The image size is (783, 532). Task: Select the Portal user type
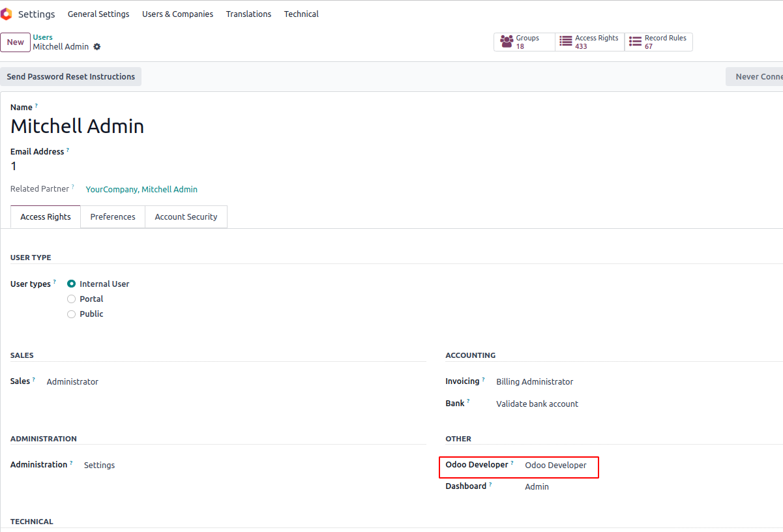[72, 299]
